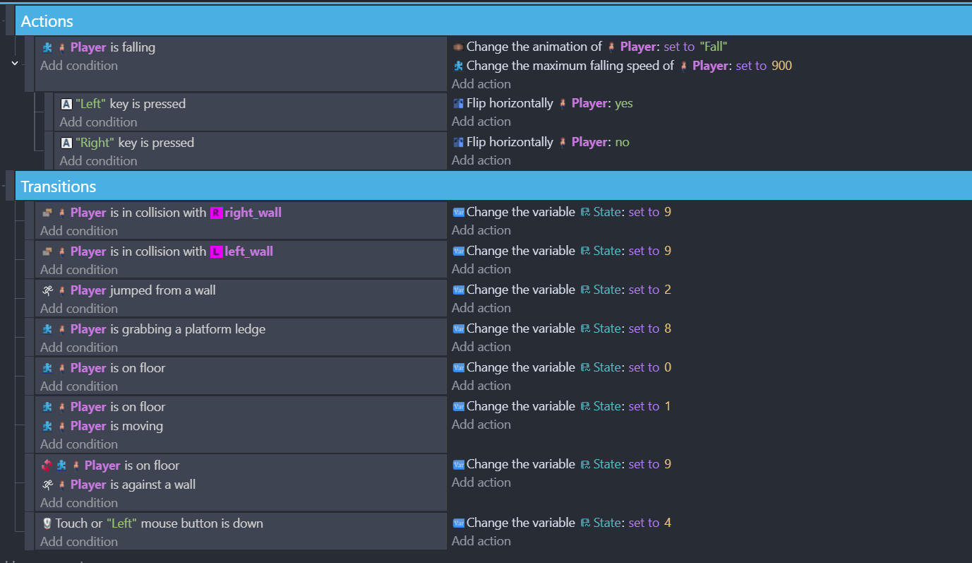Click the Actions group header
The image size is (972, 563).
coord(47,22)
